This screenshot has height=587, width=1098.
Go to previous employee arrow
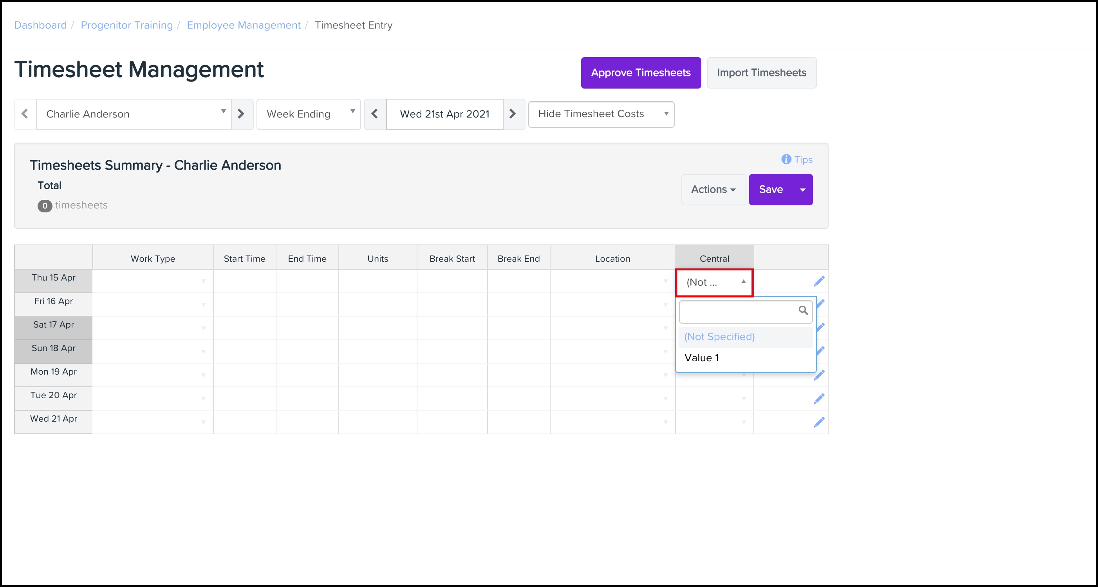(x=25, y=114)
